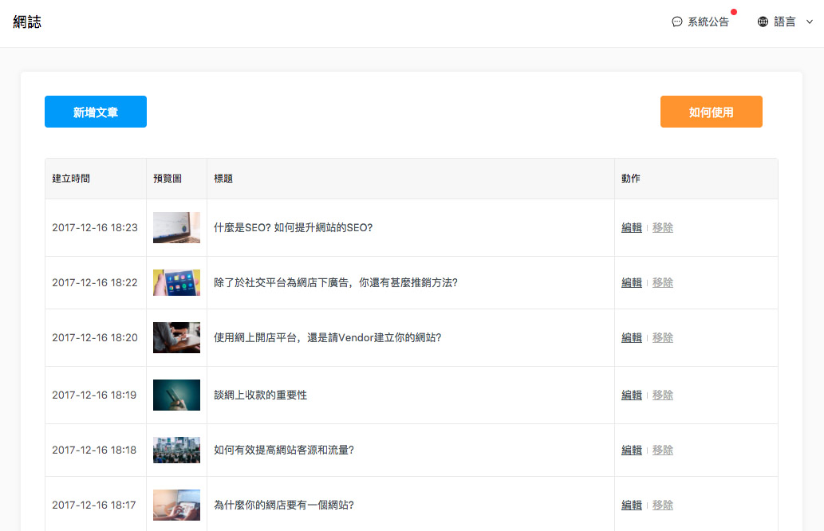Click the date 2017-12-16 18:22

coord(95,282)
